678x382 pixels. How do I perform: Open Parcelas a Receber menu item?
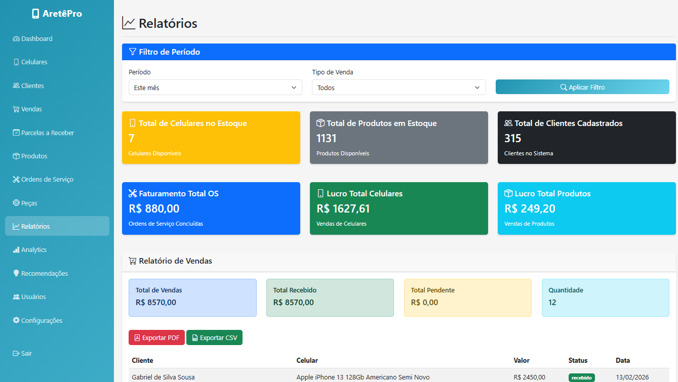point(47,133)
